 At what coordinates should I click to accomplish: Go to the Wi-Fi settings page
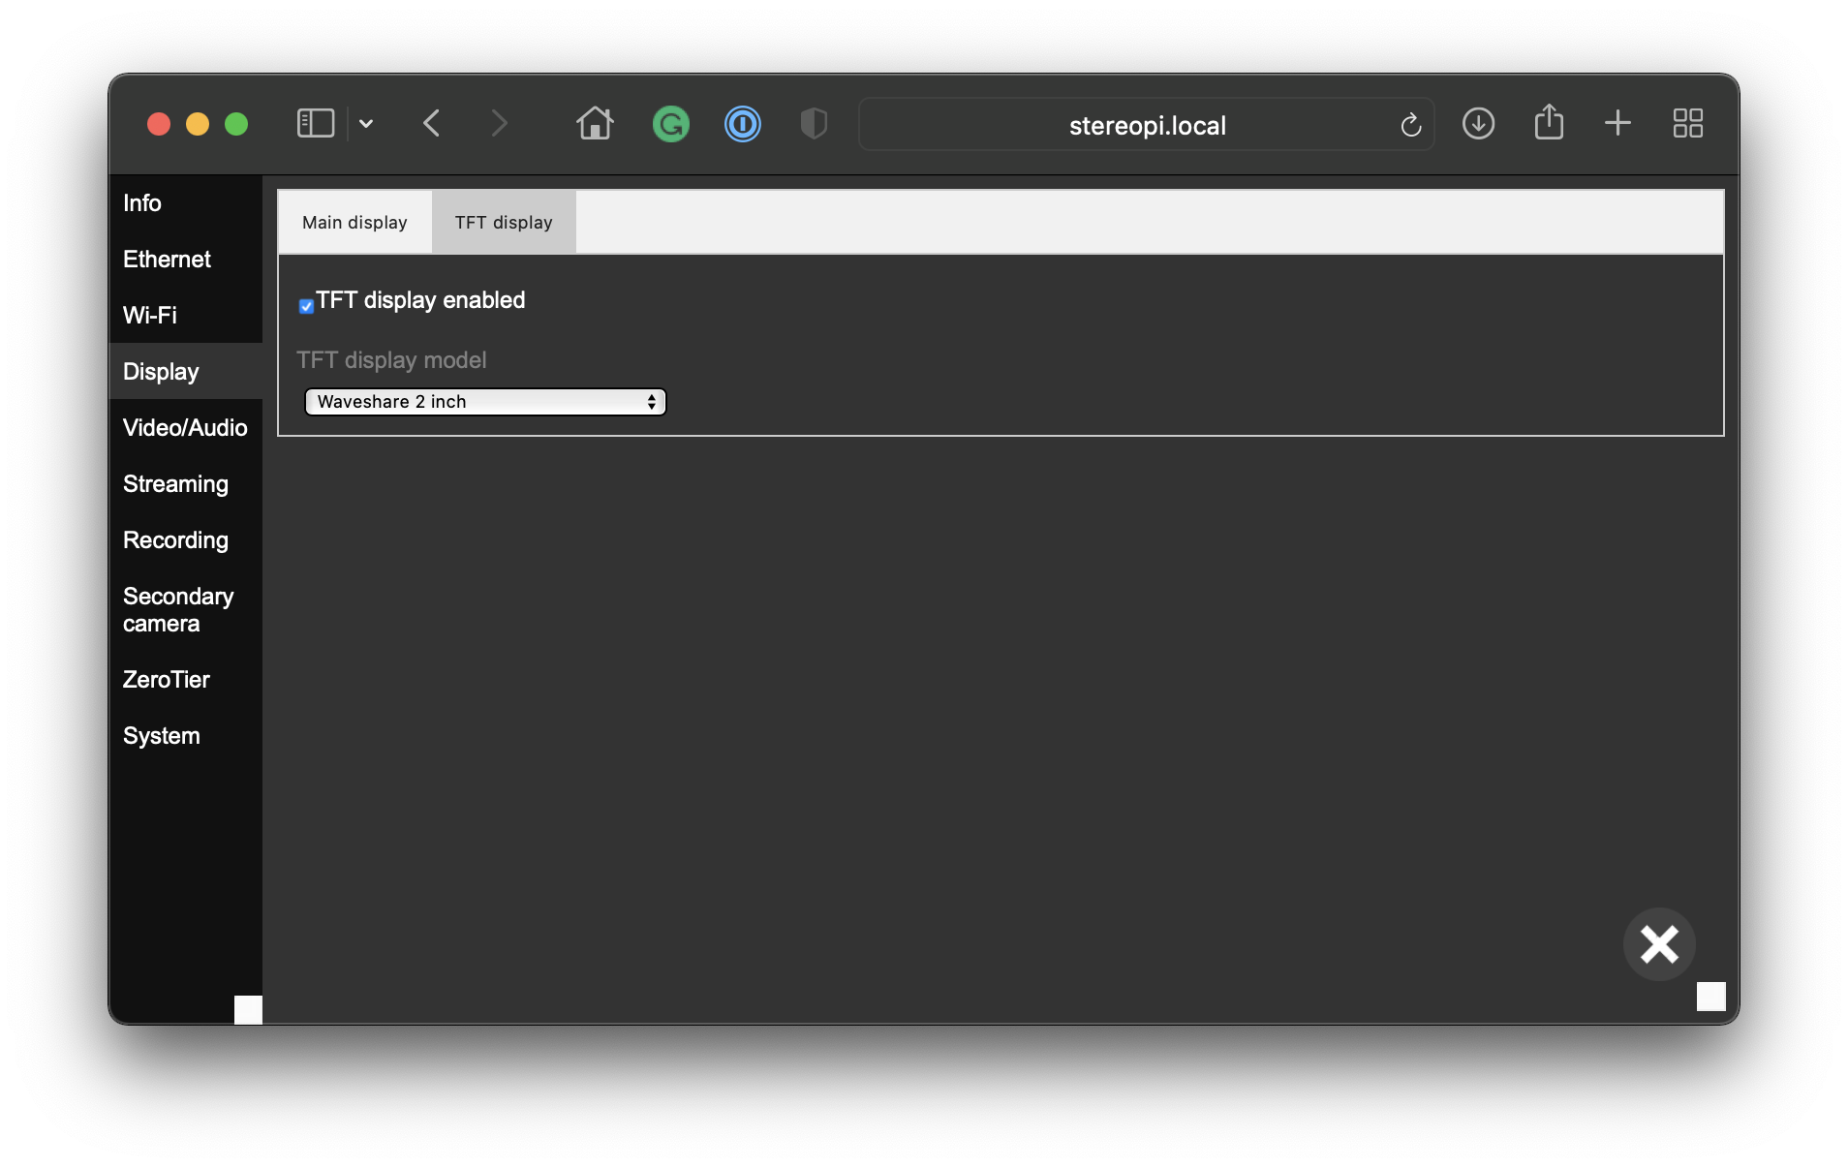pyautogui.click(x=150, y=316)
